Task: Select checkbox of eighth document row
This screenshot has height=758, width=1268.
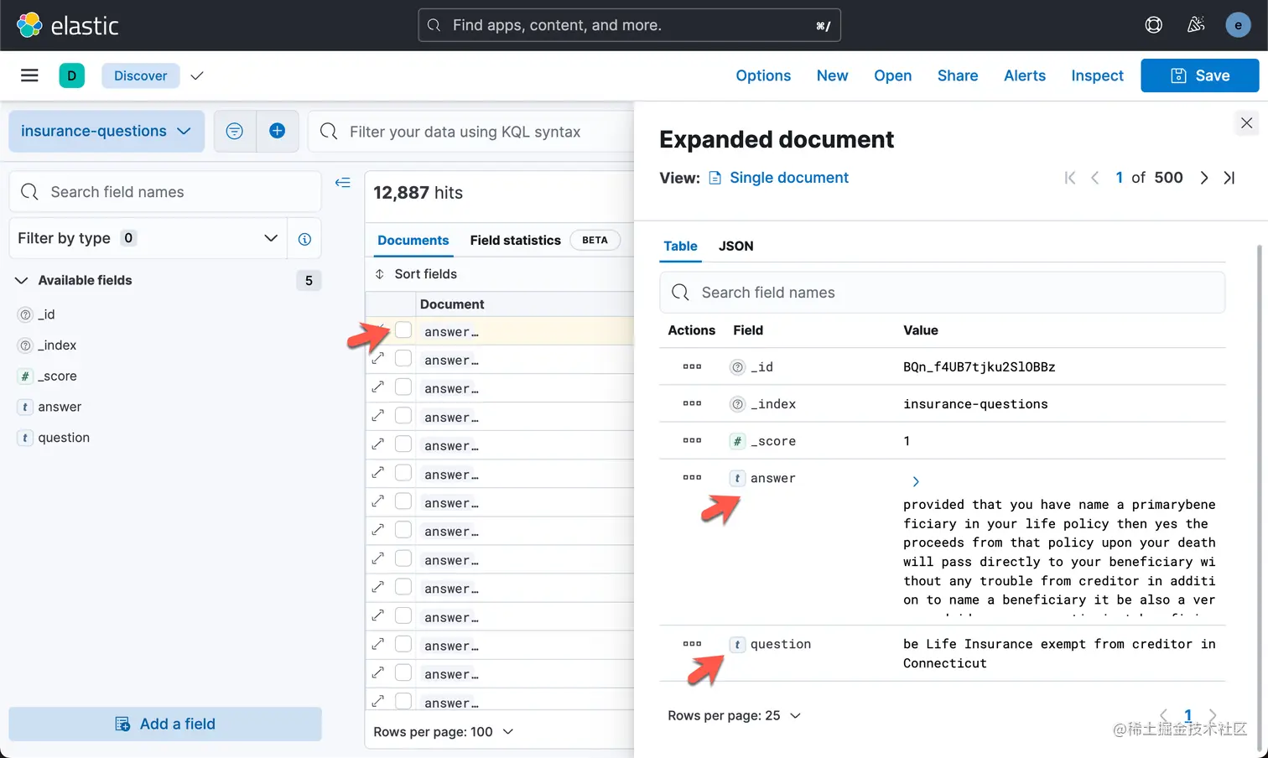Action: 403,530
